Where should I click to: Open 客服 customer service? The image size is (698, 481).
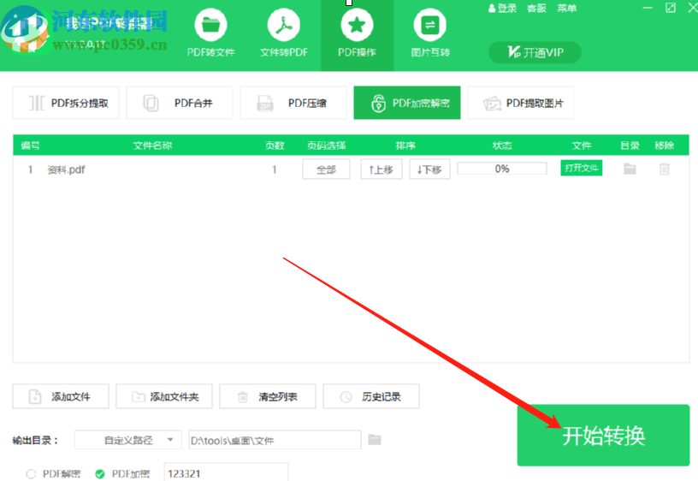[536, 8]
